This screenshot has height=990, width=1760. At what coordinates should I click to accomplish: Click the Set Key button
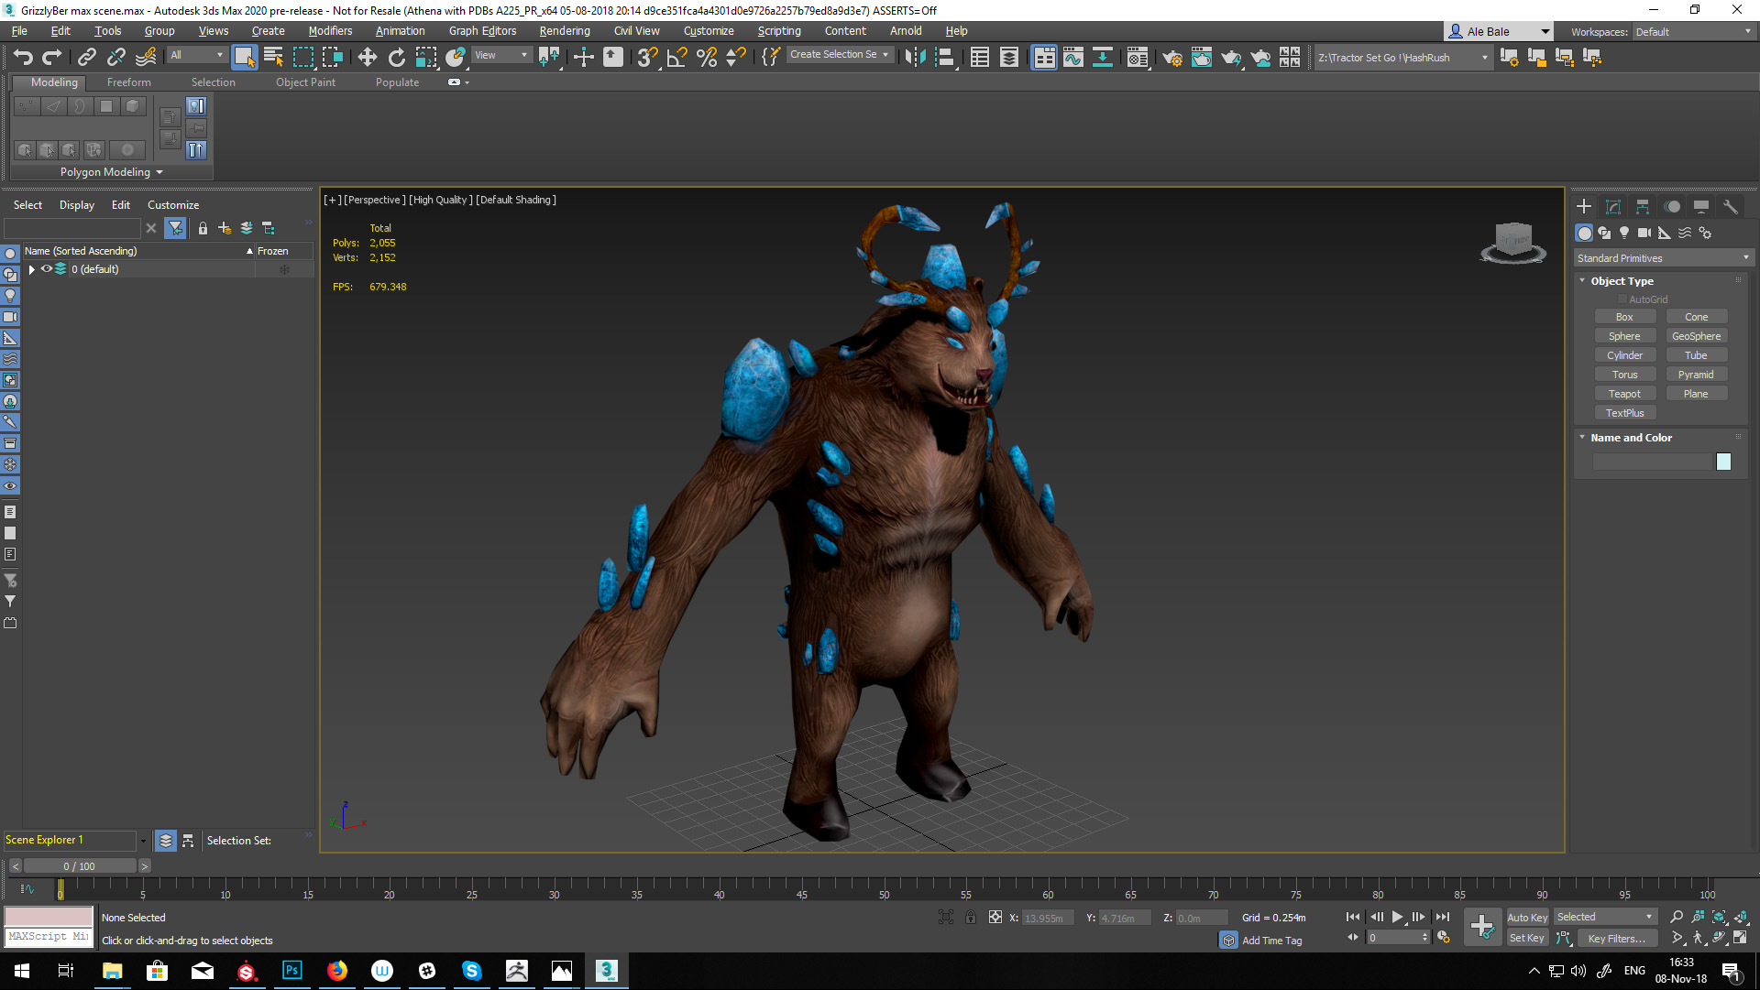tap(1527, 938)
